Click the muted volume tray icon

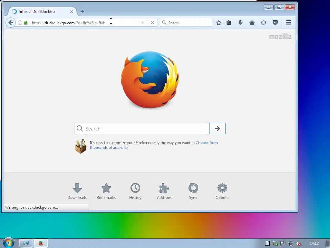298,243
